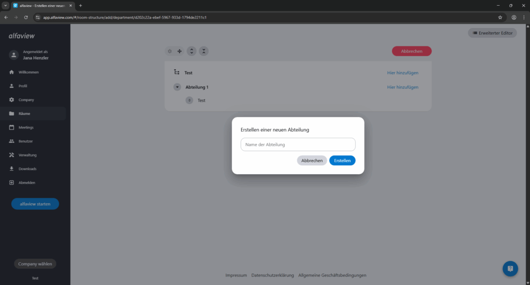Click the Abmelden logout icon
Image resolution: width=530 pixels, height=285 pixels.
[11, 182]
